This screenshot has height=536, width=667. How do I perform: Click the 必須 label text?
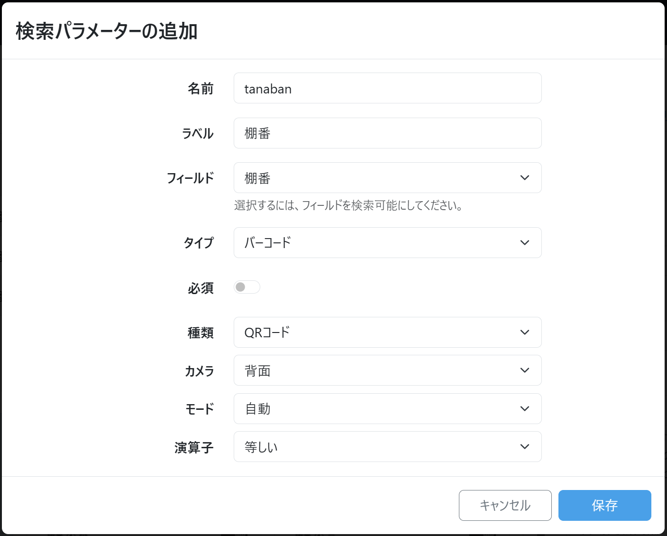(201, 288)
